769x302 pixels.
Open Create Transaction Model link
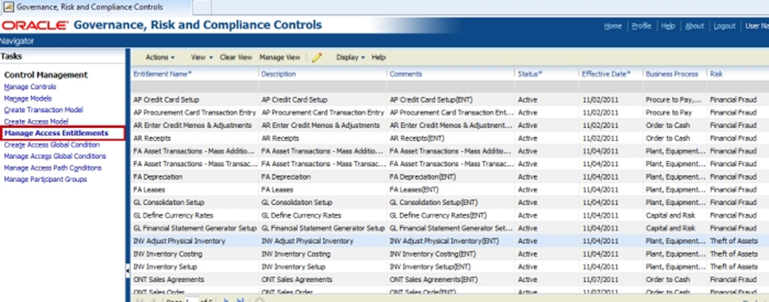(43, 110)
